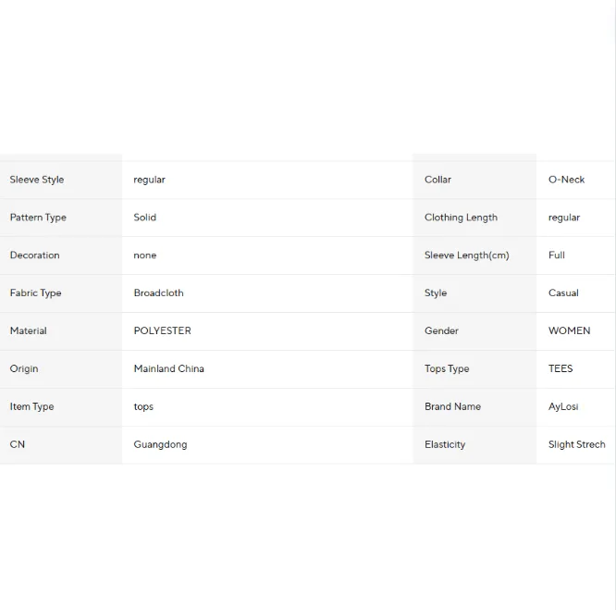Select the Sleeve Length(cm) label

[x=467, y=255]
